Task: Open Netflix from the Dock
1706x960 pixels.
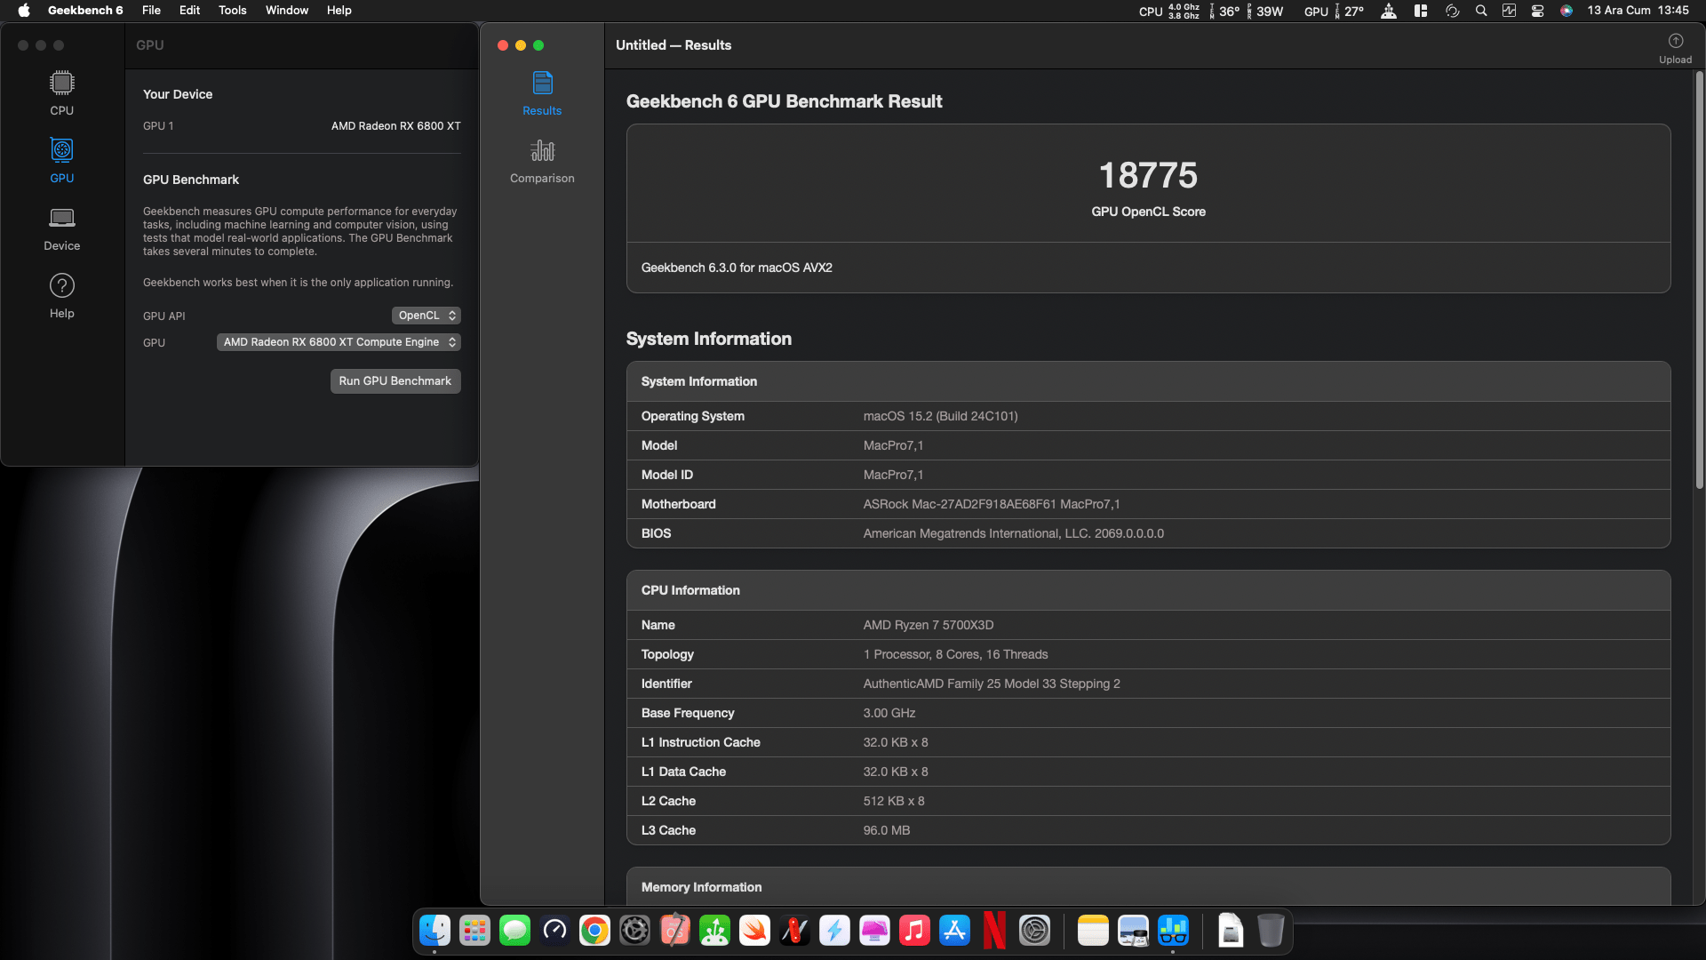Action: tap(994, 931)
